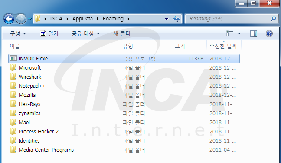Select Roaming in the address breadcrumb
The width and height of the screenshot is (281, 163).
pos(113,19)
